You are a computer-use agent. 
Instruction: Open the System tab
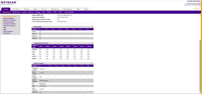point(6,9)
